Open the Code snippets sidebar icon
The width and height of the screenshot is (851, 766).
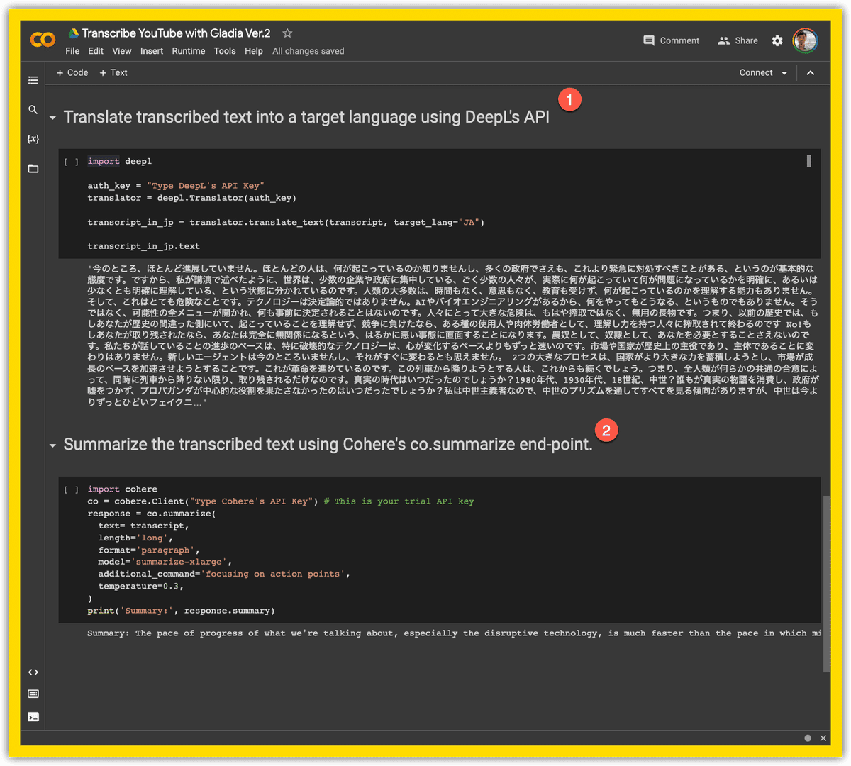point(33,672)
